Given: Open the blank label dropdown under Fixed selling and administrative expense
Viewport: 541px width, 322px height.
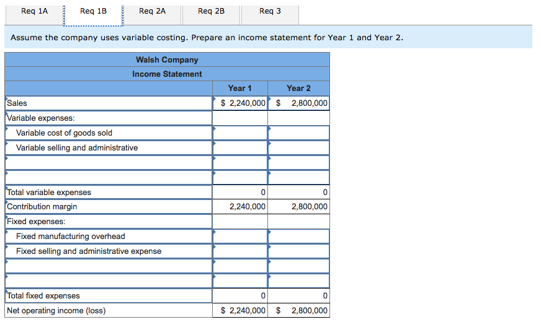Looking at the screenshot, I should (109, 266).
